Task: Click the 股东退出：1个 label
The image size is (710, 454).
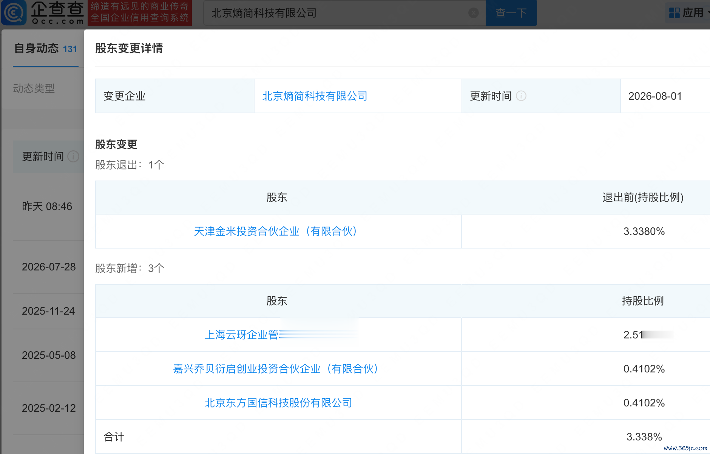Action: [130, 165]
